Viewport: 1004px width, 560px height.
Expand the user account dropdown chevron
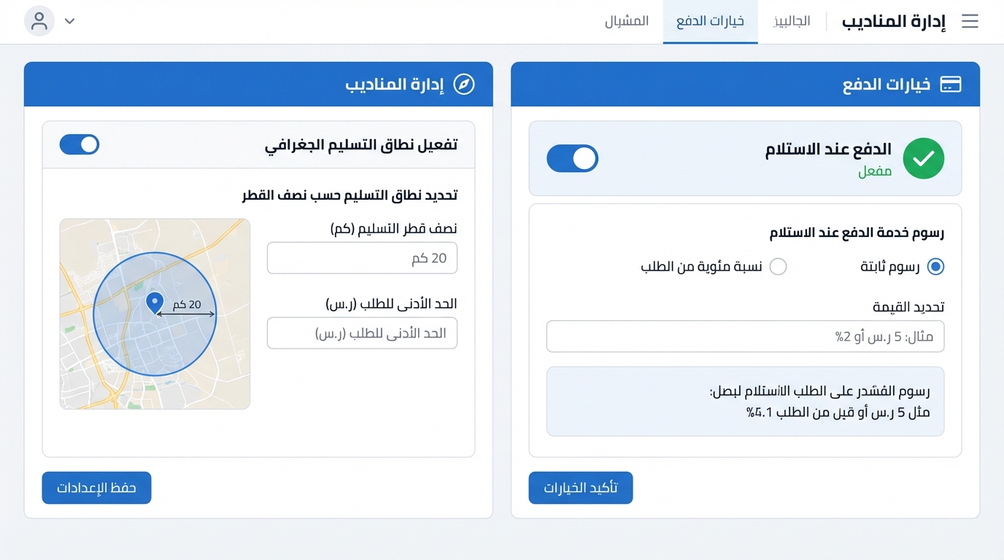(70, 21)
